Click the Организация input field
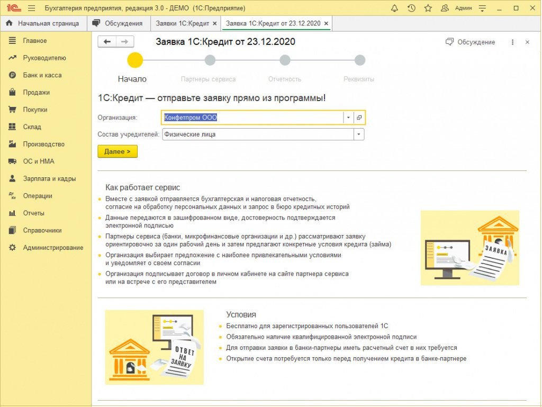Viewport: 542px width, 407px height. (252, 117)
